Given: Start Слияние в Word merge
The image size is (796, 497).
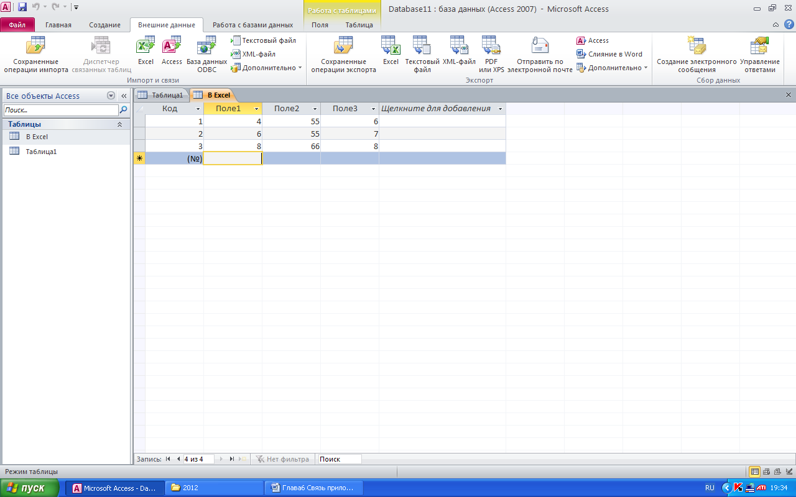Looking at the screenshot, I should coord(609,54).
